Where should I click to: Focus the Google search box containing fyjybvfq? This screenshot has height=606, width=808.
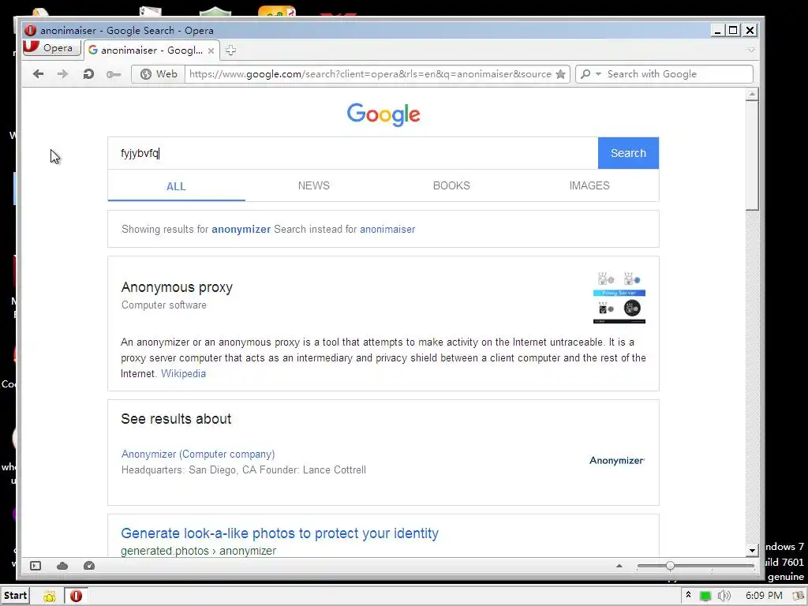[x=353, y=153]
